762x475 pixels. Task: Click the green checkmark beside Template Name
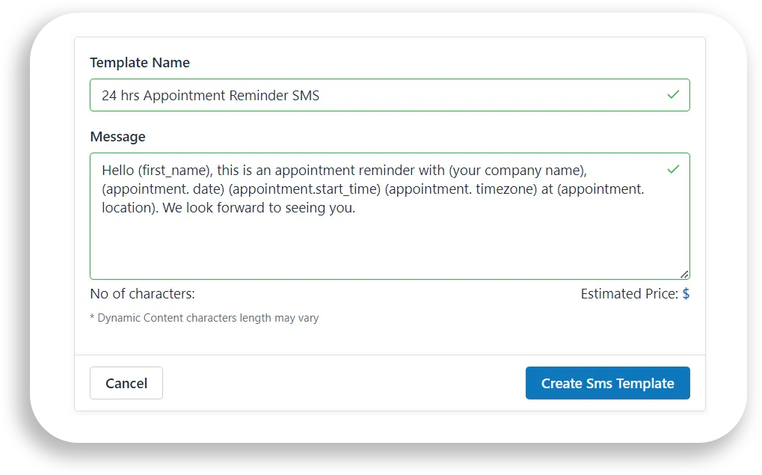[672, 94]
